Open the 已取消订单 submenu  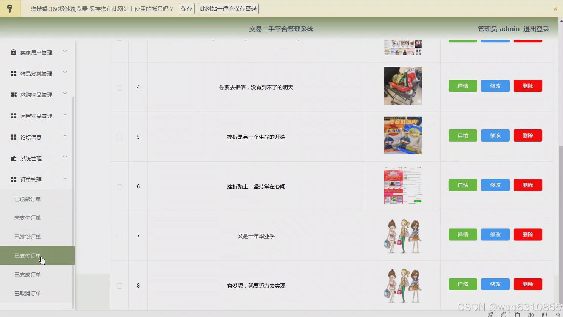37,293
